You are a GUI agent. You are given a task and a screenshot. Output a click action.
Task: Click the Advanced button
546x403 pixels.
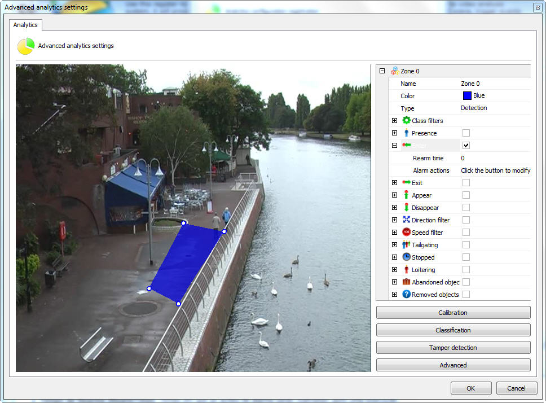click(x=453, y=365)
